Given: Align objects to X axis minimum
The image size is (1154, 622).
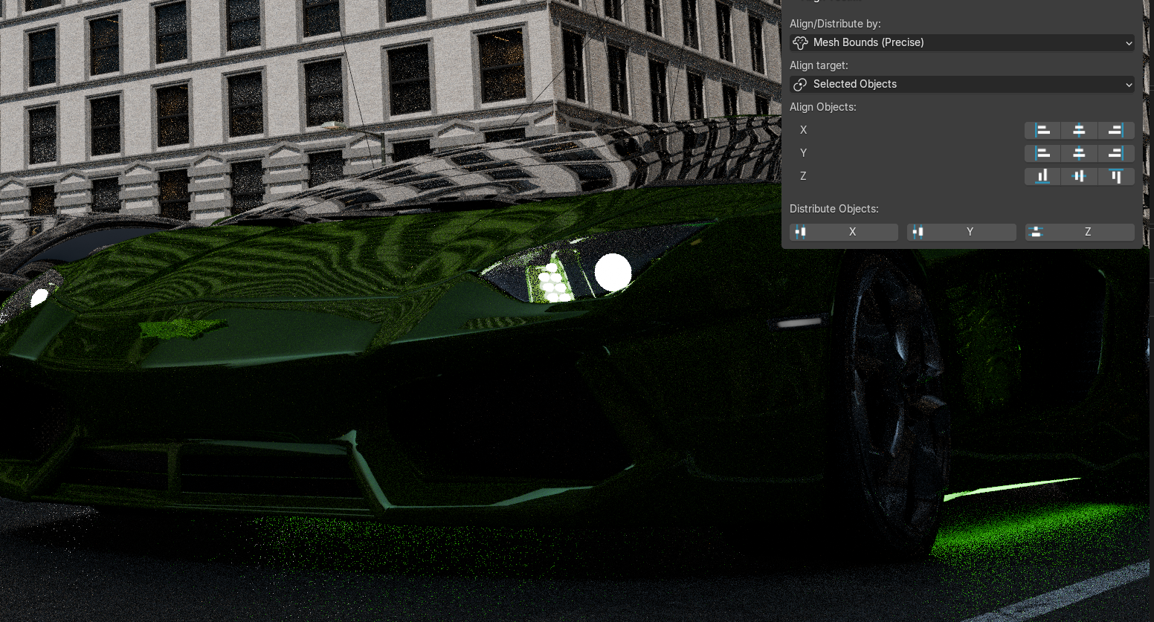Looking at the screenshot, I should click(1042, 131).
